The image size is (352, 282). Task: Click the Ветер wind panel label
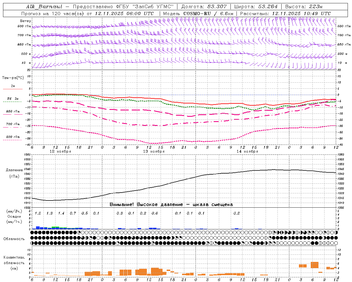tap(26, 21)
